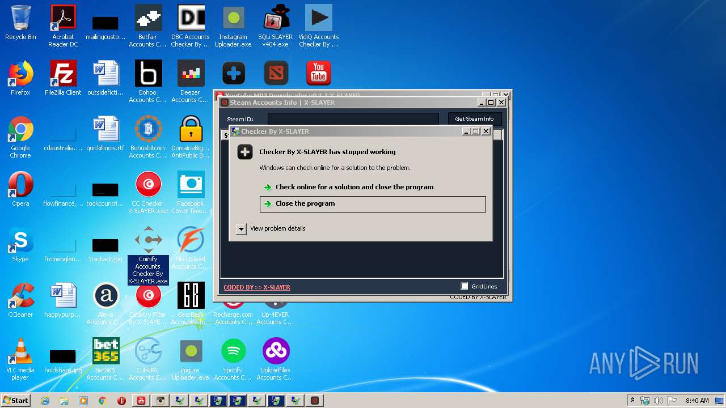Open the Google Chrome desktop shortcut

[x=20, y=137]
